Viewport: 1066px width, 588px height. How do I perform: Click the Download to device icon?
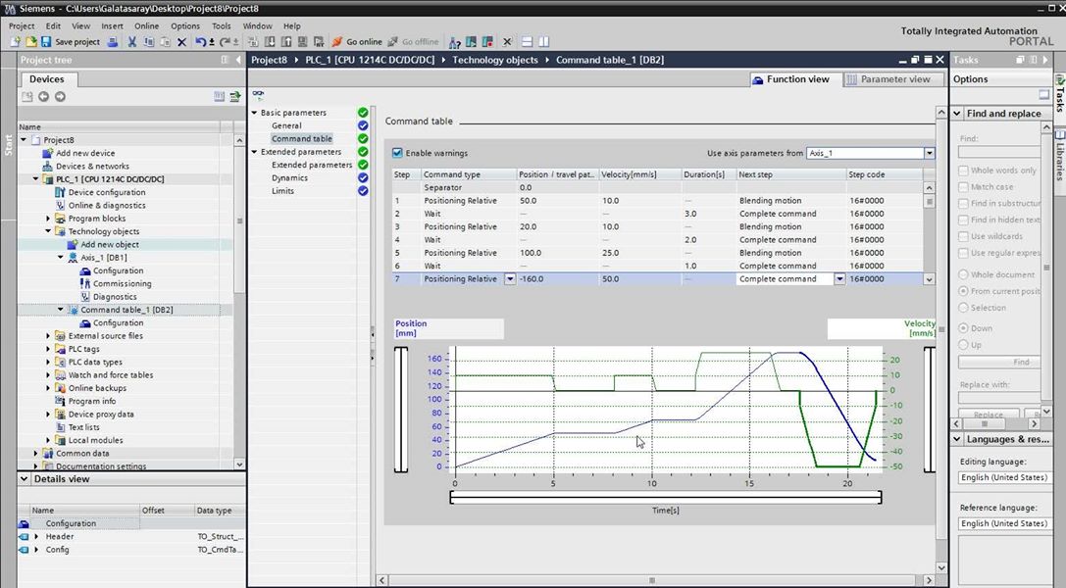pyautogui.click(x=270, y=42)
